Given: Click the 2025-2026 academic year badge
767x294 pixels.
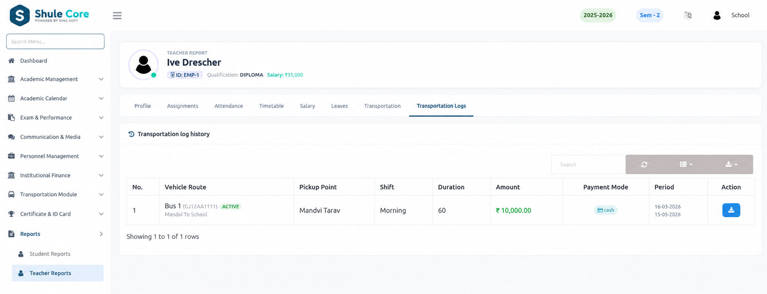Looking at the screenshot, I should pos(598,15).
